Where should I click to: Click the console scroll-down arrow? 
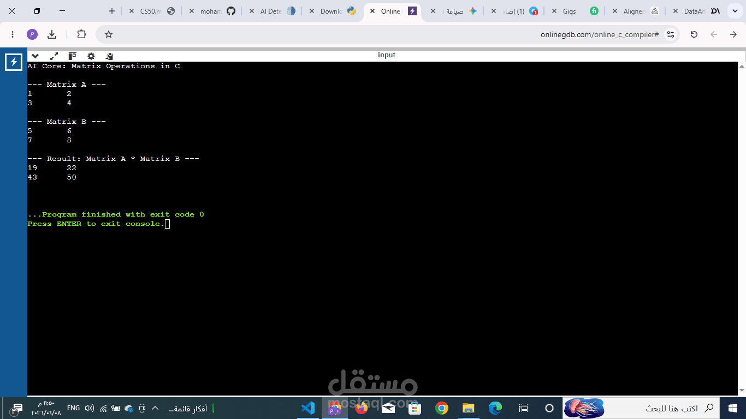(742, 390)
